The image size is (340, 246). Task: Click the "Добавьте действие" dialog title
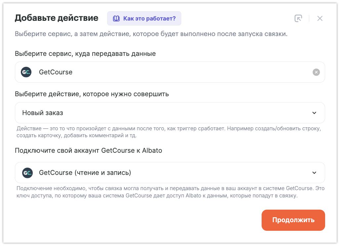pyautogui.click(x=57, y=18)
